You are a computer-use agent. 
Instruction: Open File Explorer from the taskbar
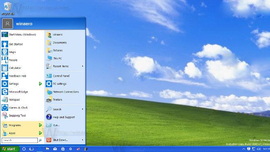click(47, 149)
